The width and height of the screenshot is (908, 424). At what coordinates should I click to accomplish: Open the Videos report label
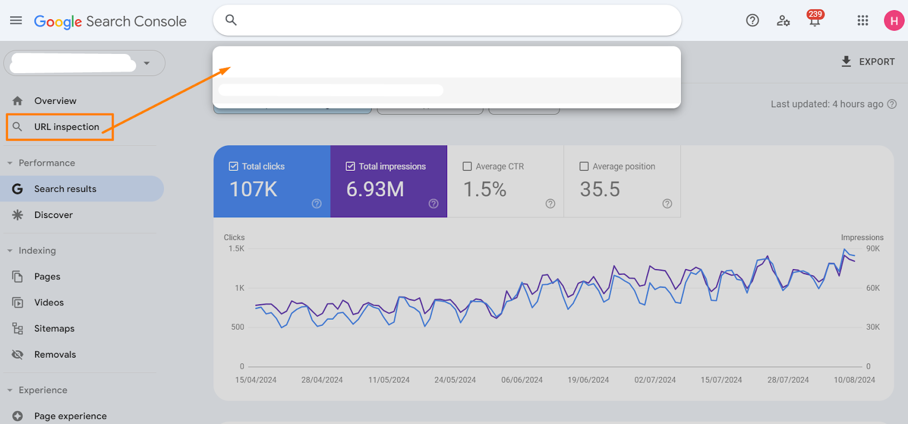49,303
